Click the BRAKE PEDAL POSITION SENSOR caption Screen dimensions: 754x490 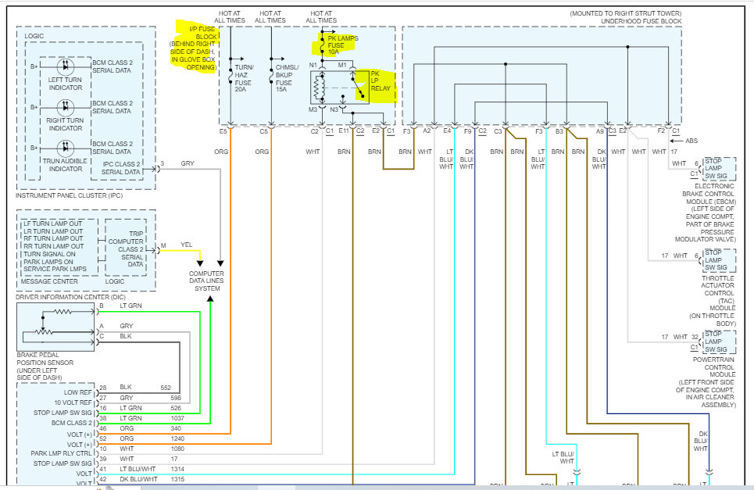pyautogui.click(x=45, y=367)
